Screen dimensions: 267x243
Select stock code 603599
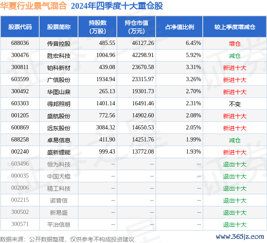pos(20,79)
